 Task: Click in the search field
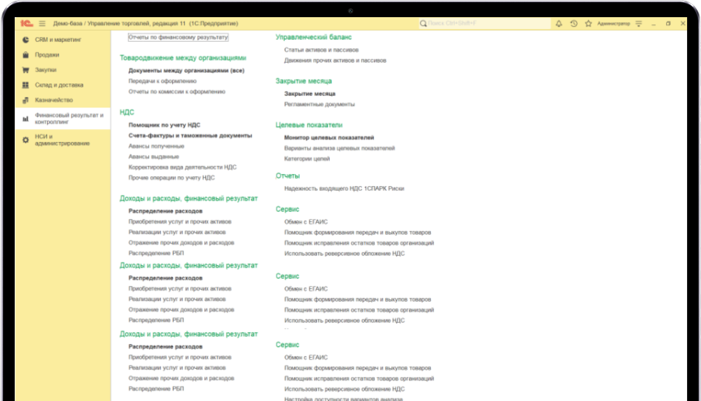[487, 24]
